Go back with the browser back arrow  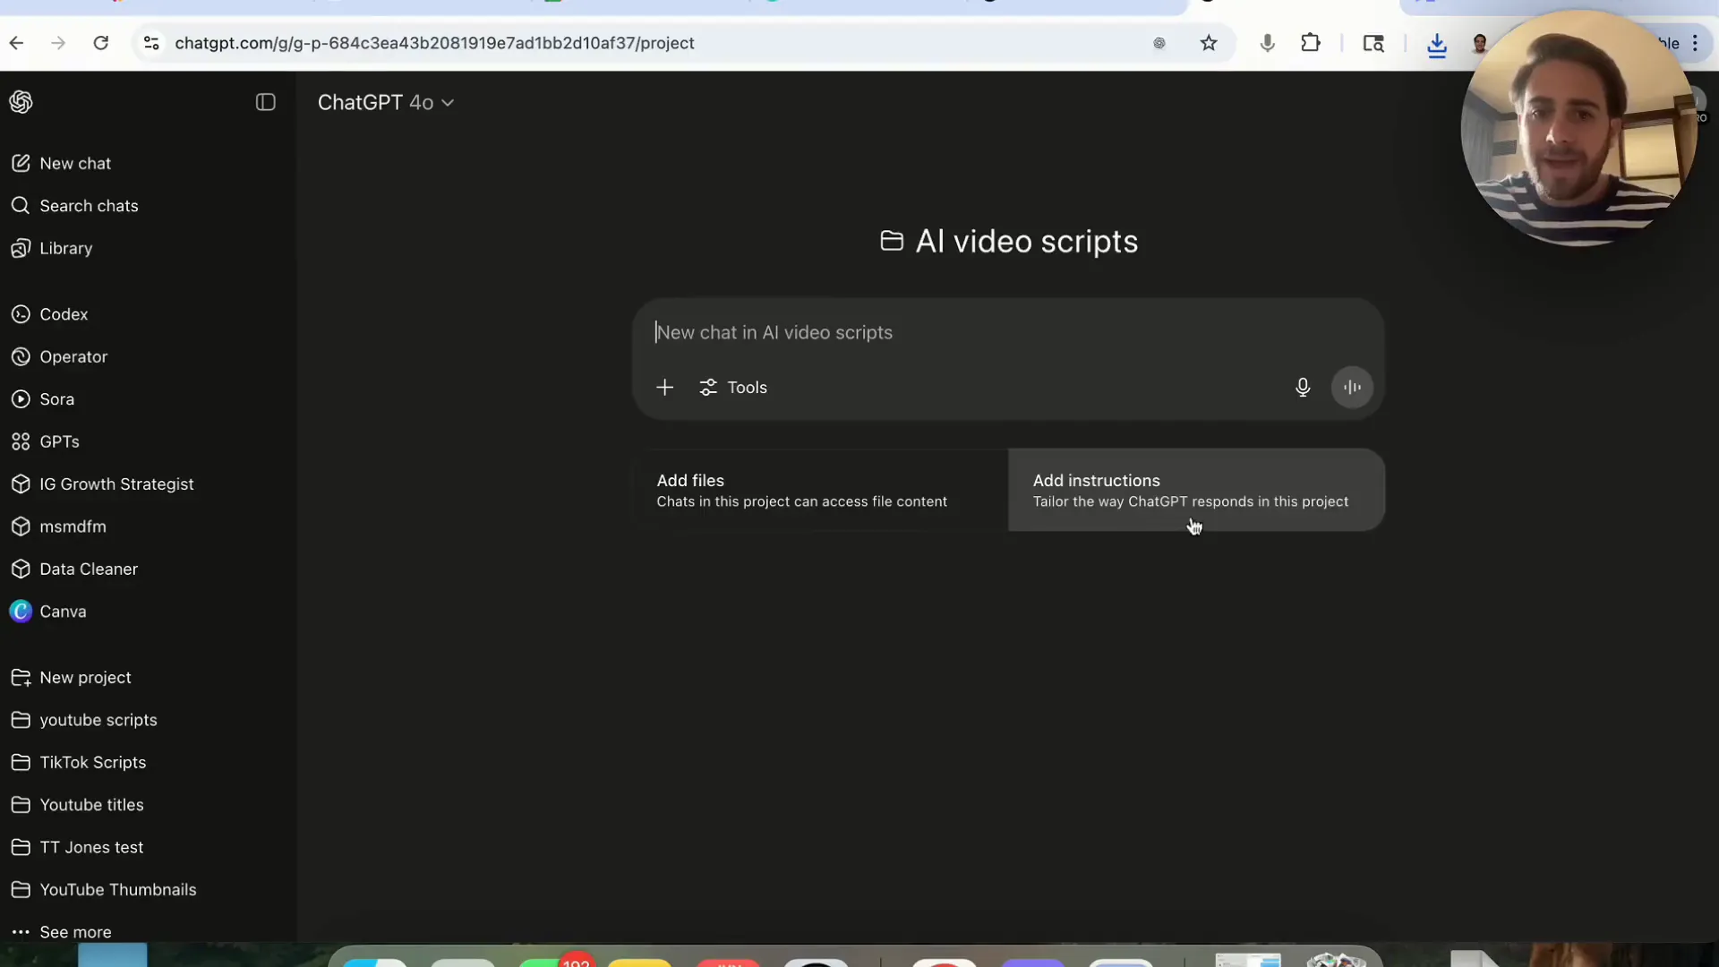click(16, 43)
